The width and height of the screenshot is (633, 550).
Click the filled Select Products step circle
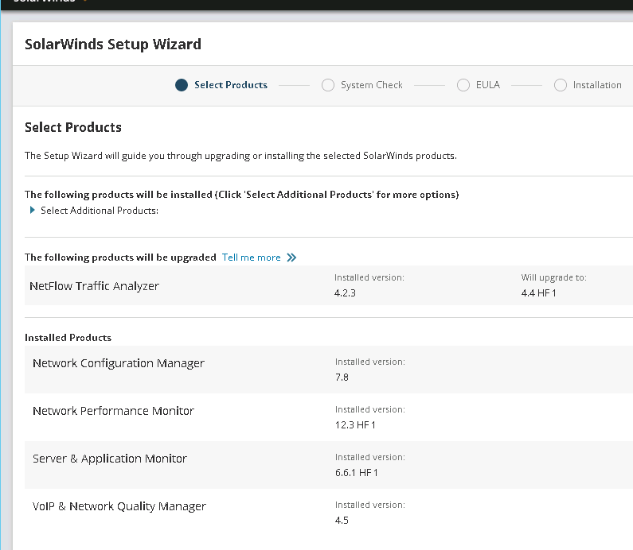tap(182, 85)
